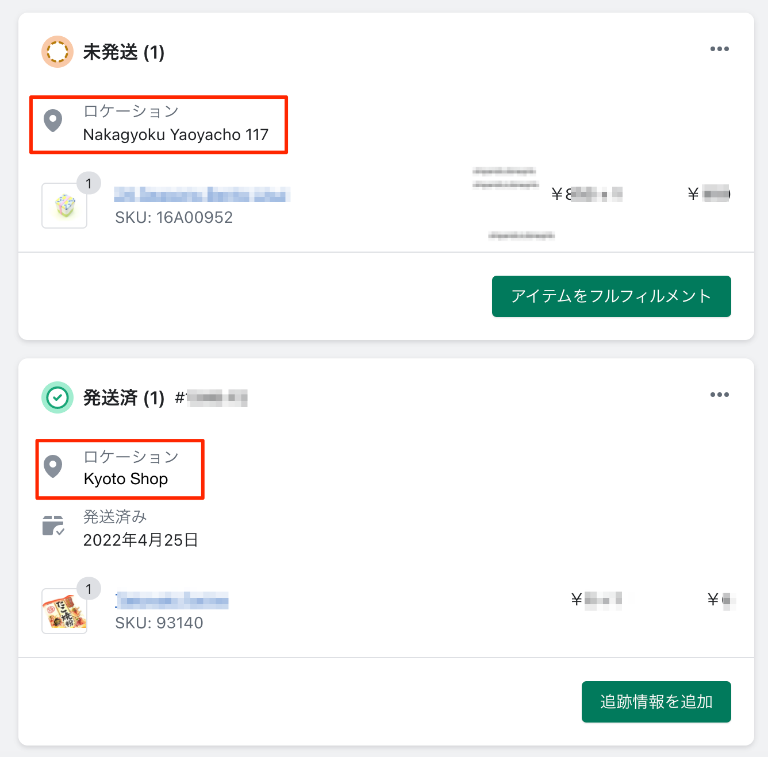Open the product link above SKU 93140
The height and width of the screenshot is (757, 768).
tap(172, 600)
